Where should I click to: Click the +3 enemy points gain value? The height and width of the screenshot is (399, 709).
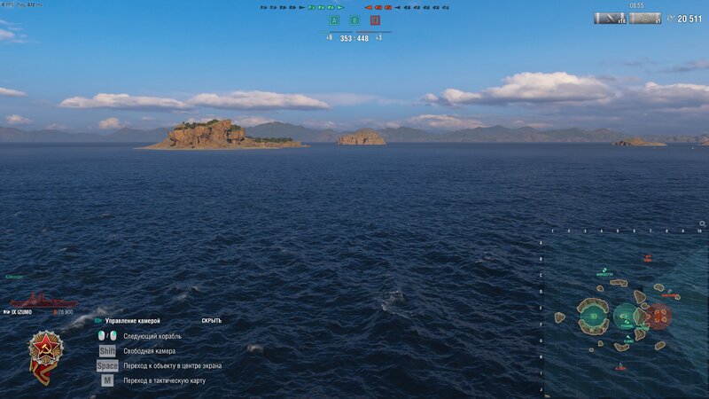378,37
